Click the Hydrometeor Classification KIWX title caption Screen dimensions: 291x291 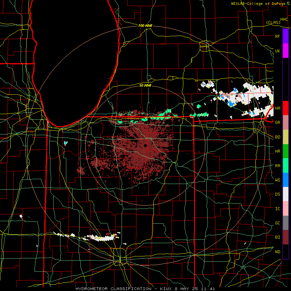145,289
